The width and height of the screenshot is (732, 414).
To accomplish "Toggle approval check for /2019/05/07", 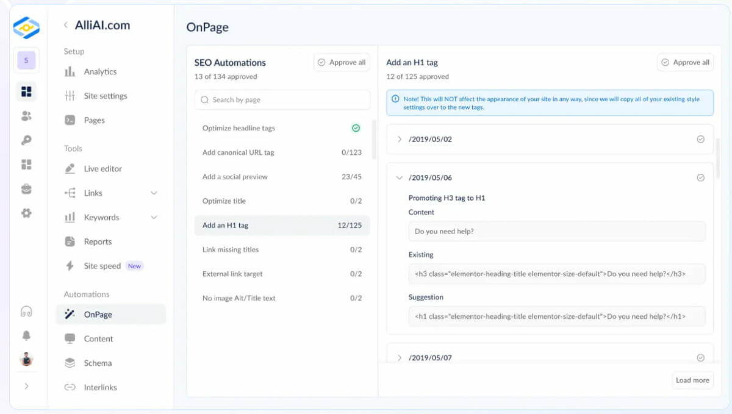I will pyautogui.click(x=700, y=358).
